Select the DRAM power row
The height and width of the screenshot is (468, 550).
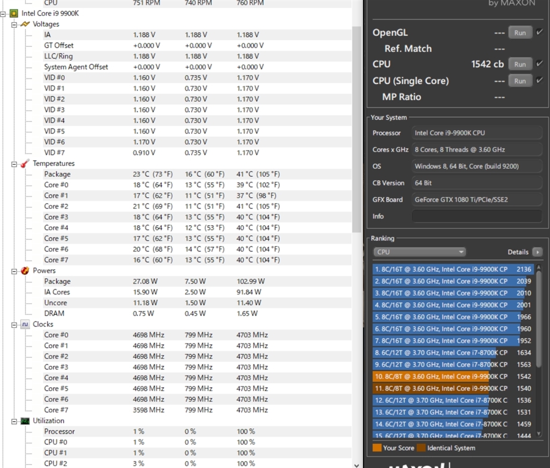[x=197, y=313]
